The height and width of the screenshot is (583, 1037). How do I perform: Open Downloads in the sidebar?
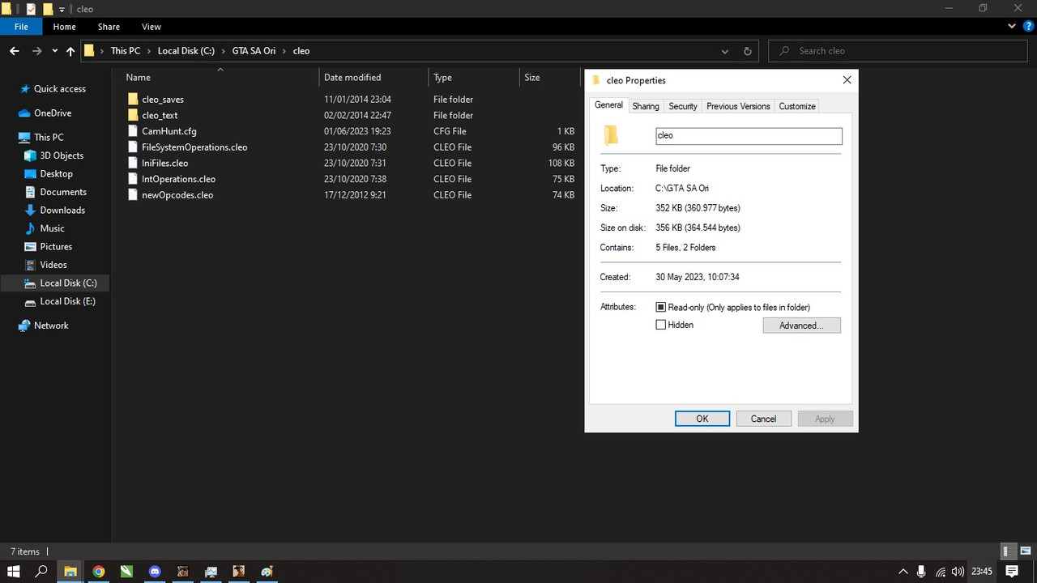tap(62, 211)
